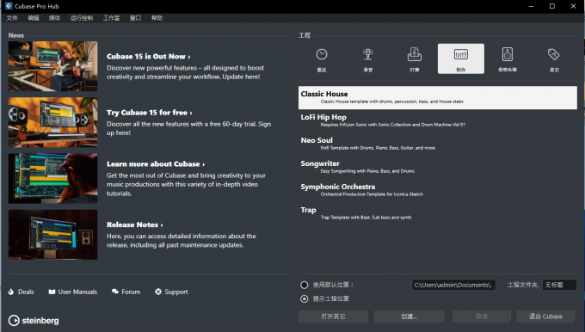
Task: Open the 文件 (File) menu
Action: pyautogui.click(x=12, y=18)
